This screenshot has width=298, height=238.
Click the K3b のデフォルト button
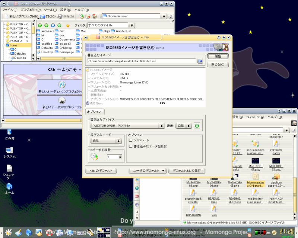point(101,171)
